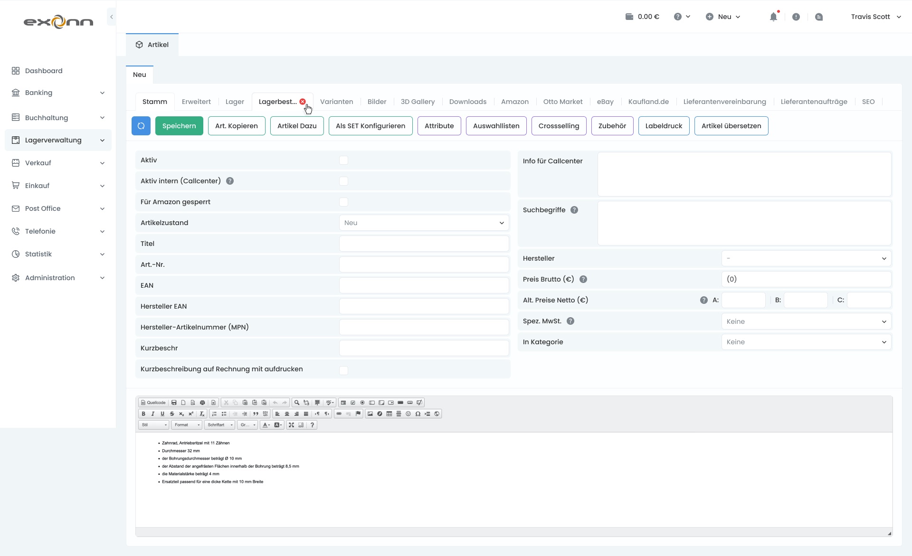Open the chat messages icon in header
The image size is (912, 556).
coord(819,17)
